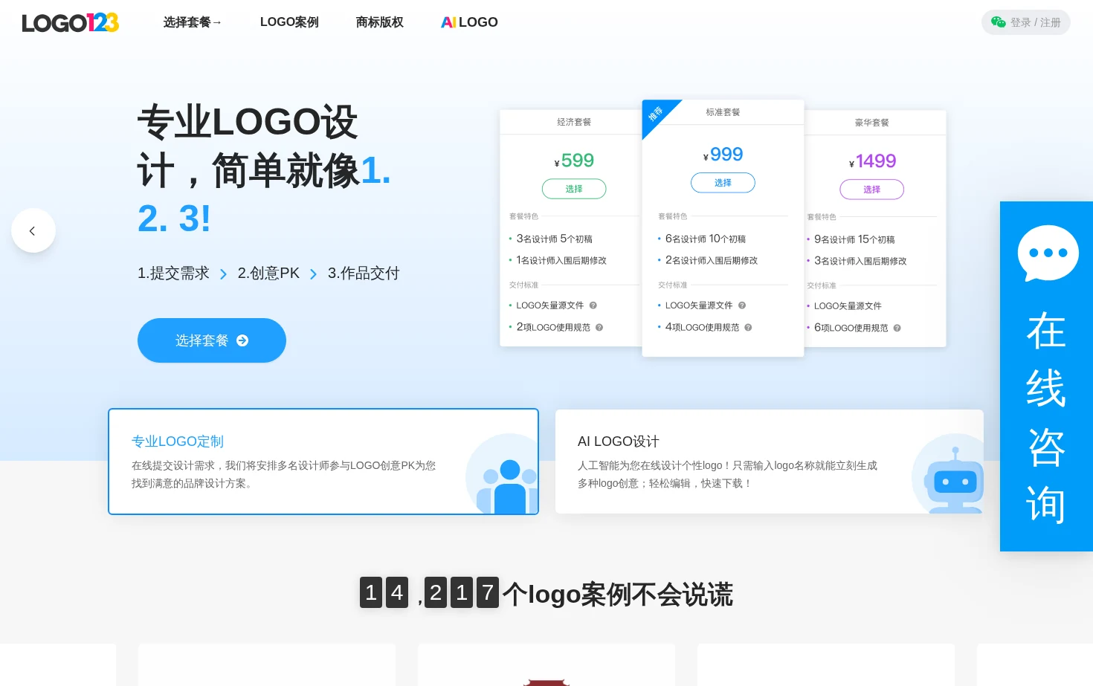
Task: Select the ¥599 经济套餐 选择 button
Action: click(574, 189)
